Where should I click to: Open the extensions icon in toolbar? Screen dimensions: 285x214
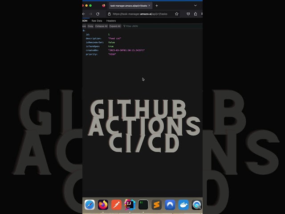pos(195,14)
